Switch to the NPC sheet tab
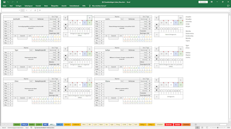The image size is (231, 129). (46, 125)
